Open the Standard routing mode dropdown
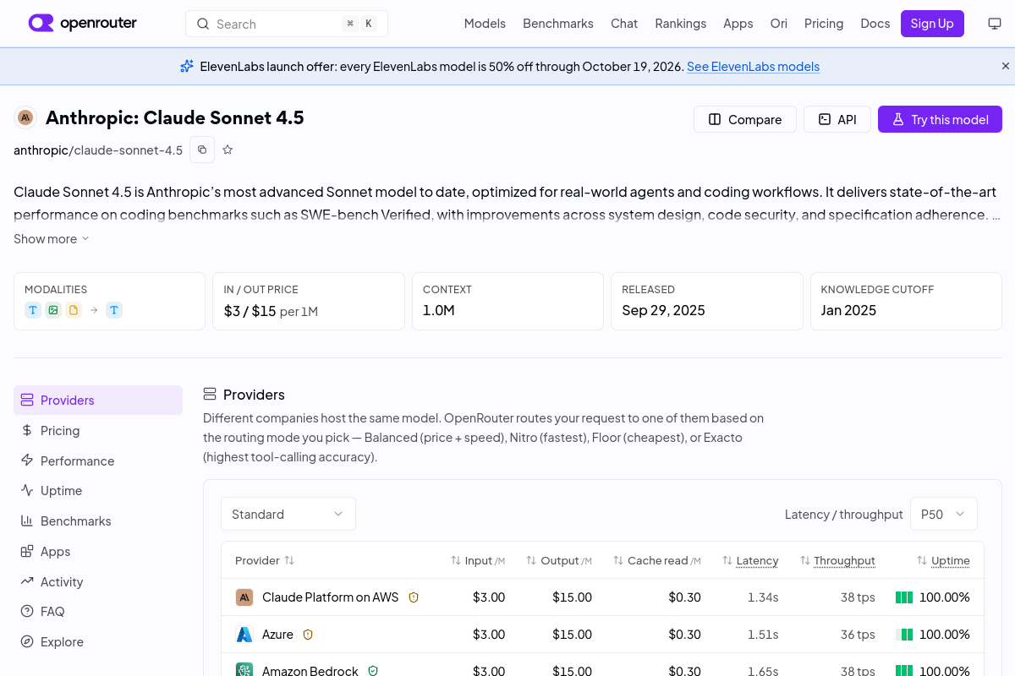1015x676 pixels. [288, 514]
